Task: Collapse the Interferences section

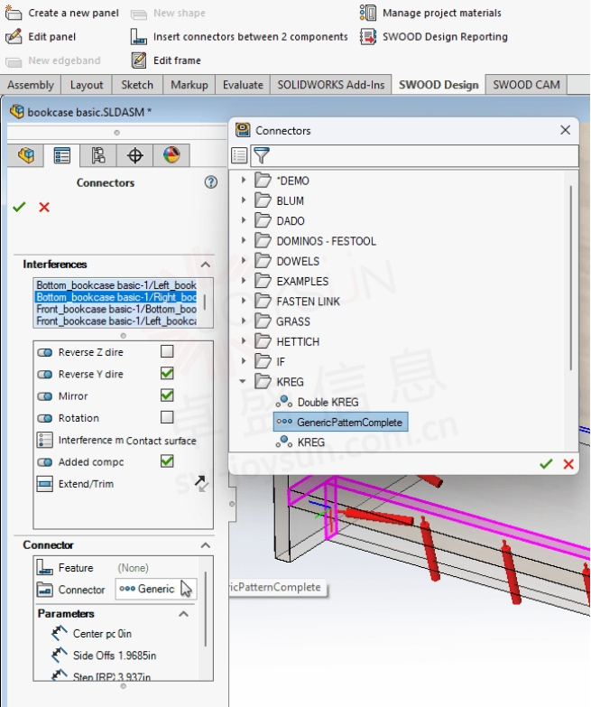Action: point(206,265)
